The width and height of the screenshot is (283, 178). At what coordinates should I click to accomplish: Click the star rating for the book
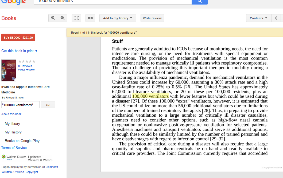click(27, 61)
